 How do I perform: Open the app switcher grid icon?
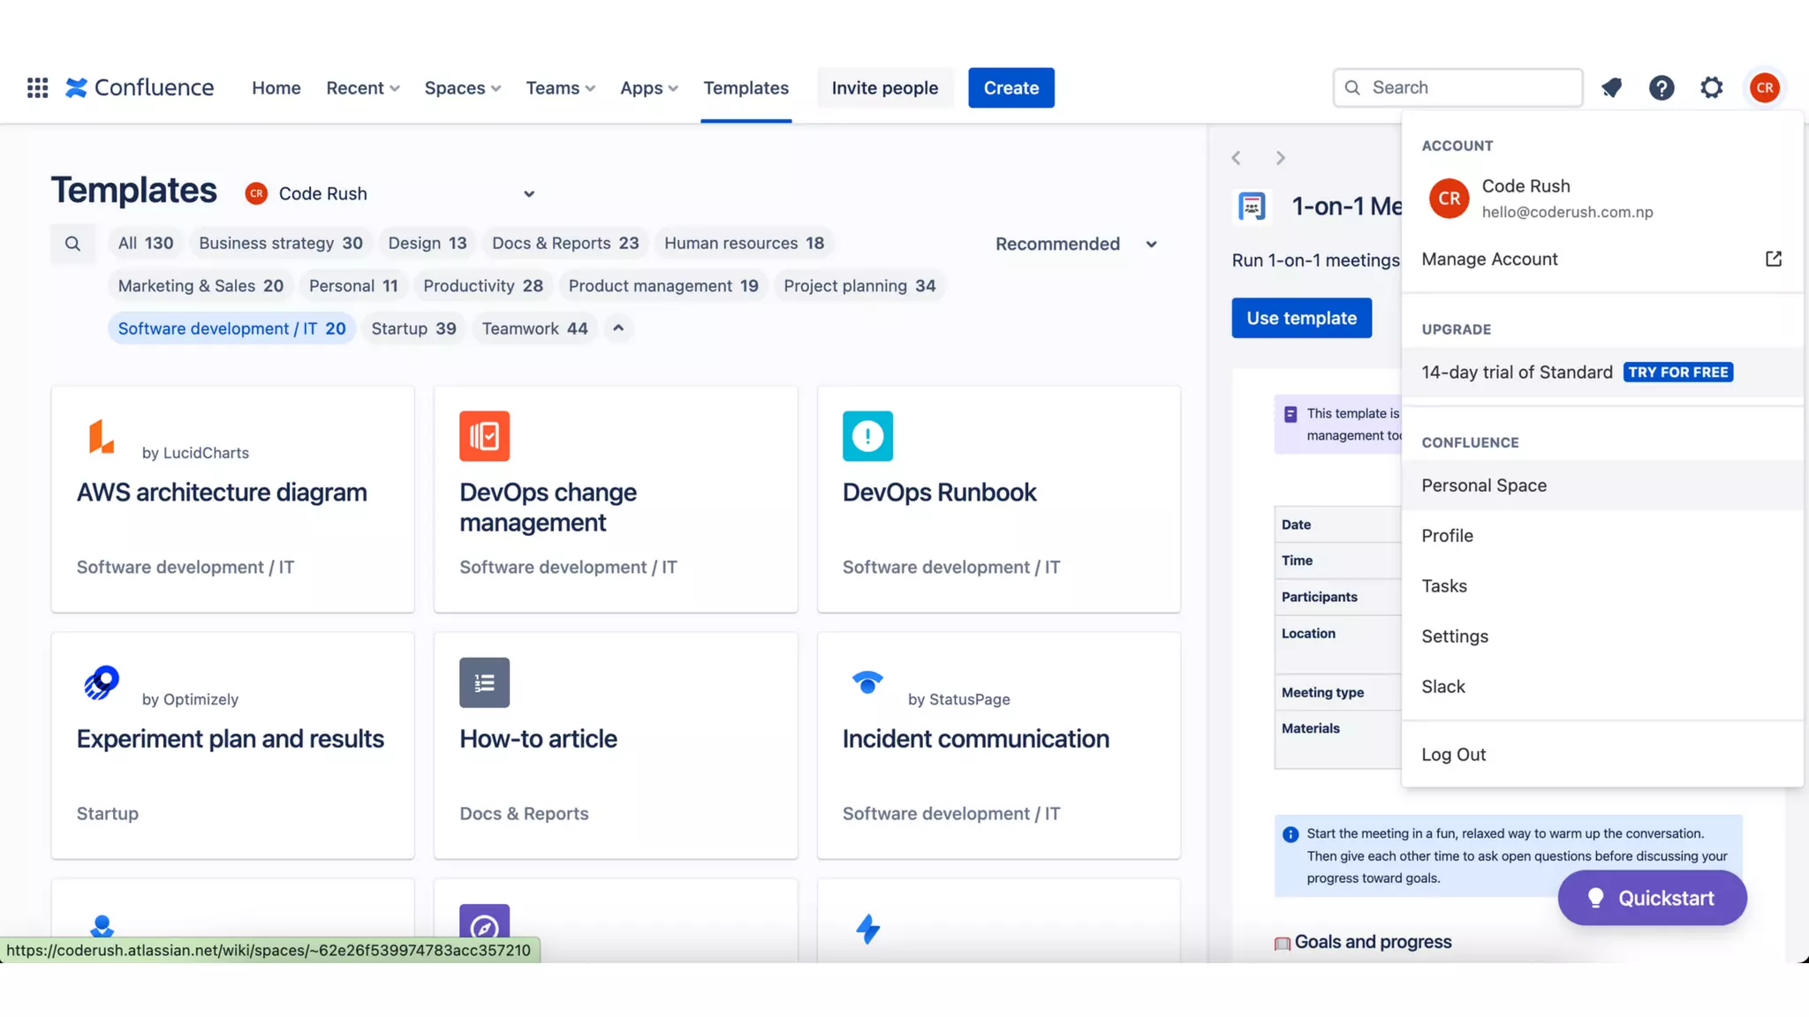(37, 87)
